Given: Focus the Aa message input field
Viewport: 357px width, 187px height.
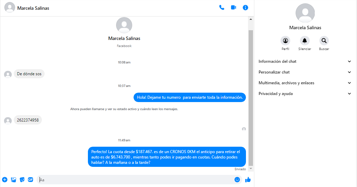Looking at the screenshot, I should [134, 180].
